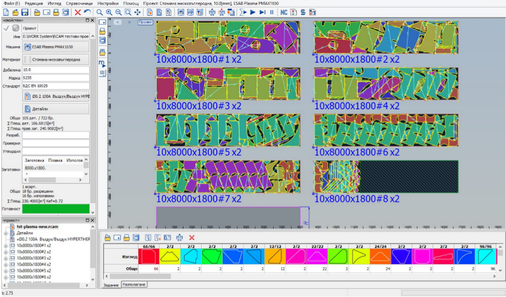
Task: Click the green checkmark in properties panel
Action: 7,28
